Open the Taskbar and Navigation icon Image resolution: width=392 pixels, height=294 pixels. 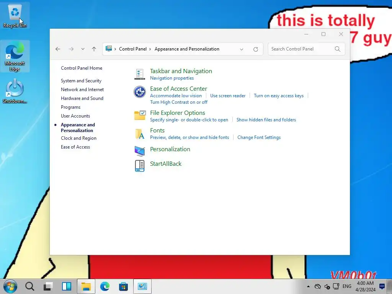[139, 74]
